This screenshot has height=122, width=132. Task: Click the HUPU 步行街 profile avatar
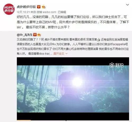coord(9,9)
